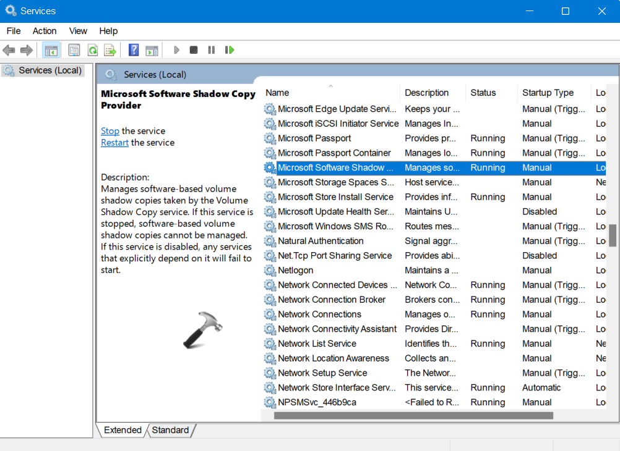Select Services (Local) in the console tree
This screenshot has width=620, height=451.
tap(50, 70)
